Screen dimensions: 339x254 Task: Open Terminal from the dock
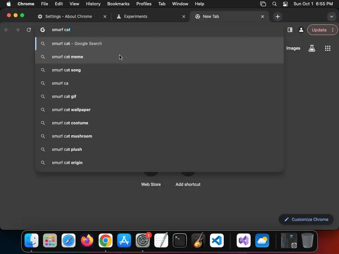(180, 240)
